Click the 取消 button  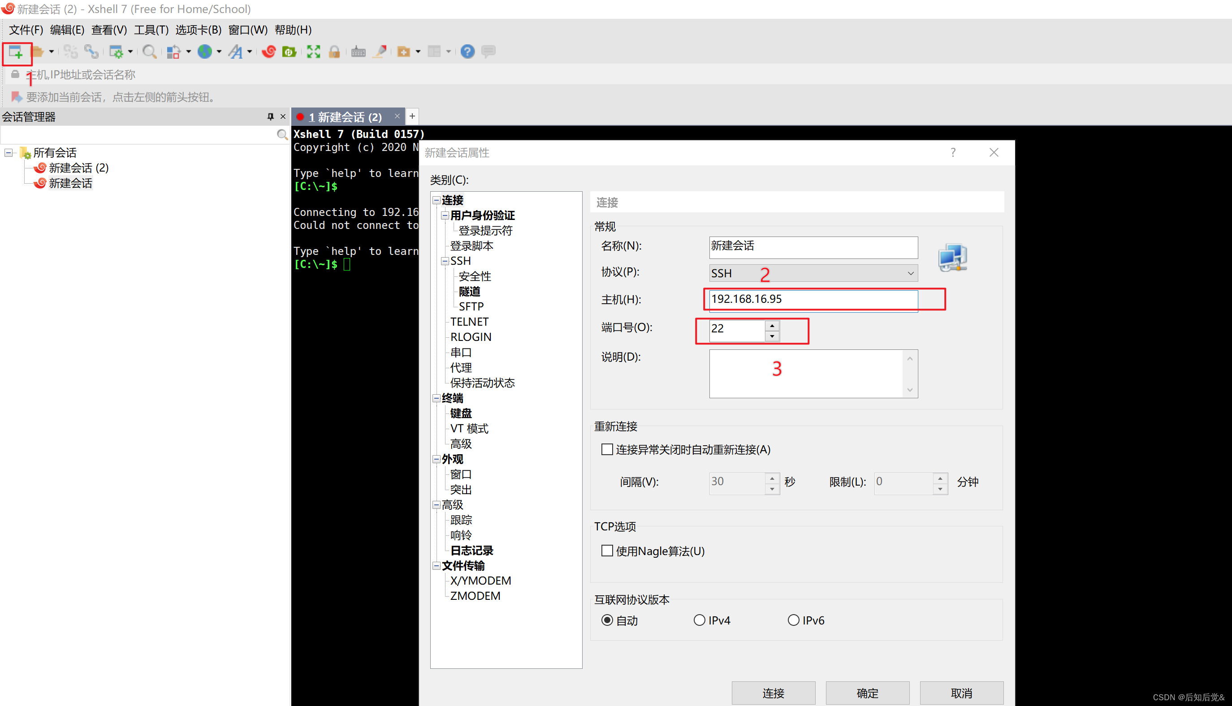[961, 693]
